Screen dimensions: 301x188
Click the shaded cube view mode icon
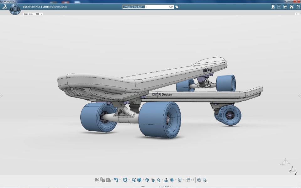click(172, 180)
